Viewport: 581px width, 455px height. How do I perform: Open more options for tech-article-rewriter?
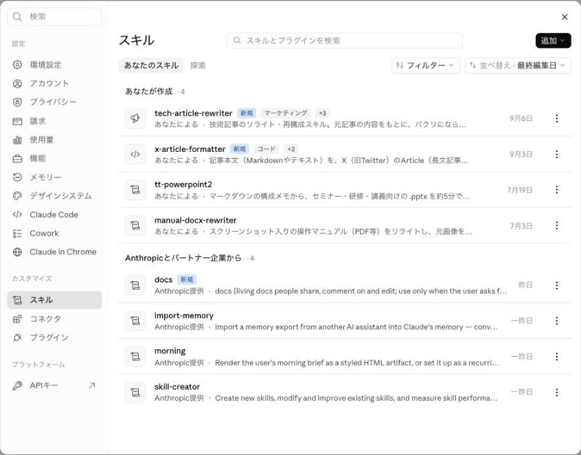point(556,118)
